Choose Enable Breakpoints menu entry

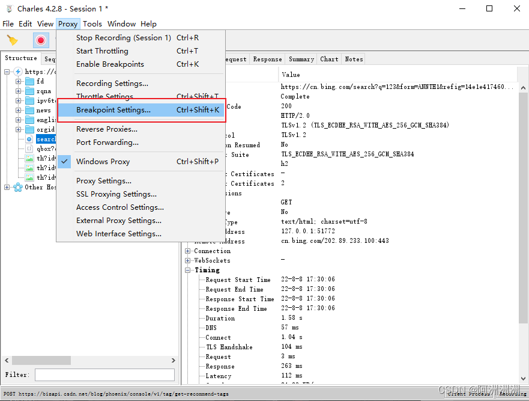pos(141,64)
